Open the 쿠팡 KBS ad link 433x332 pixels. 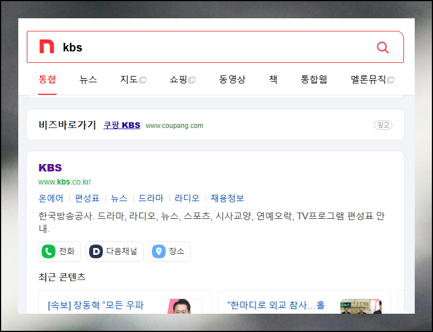(x=122, y=125)
